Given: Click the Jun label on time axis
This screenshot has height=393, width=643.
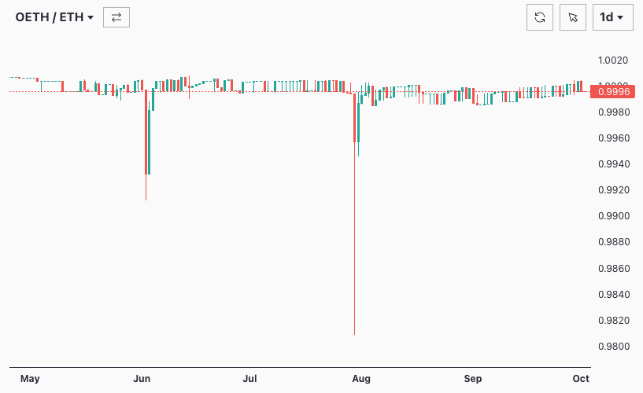Looking at the screenshot, I should [x=142, y=379].
